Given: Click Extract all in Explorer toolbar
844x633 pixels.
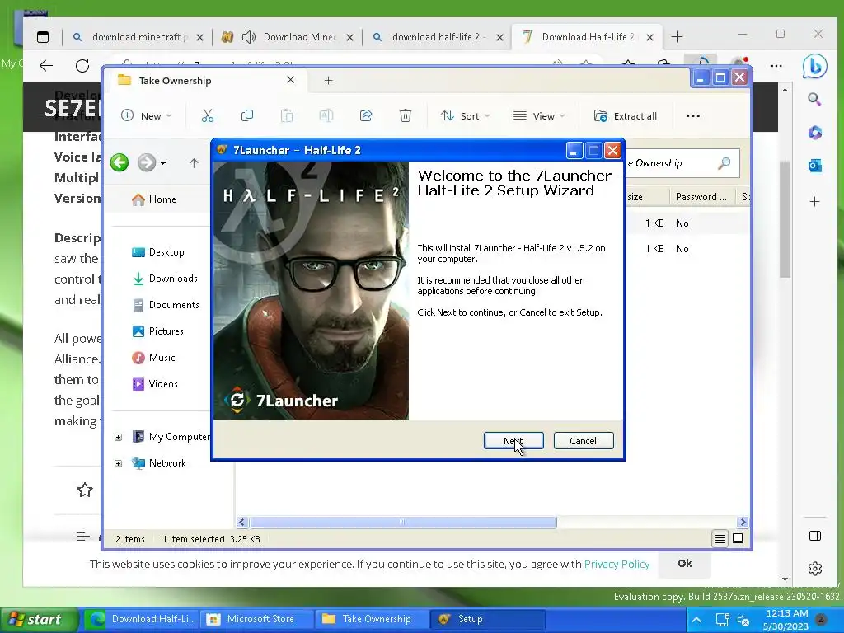Looking at the screenshot, I should tap(626, 115).
